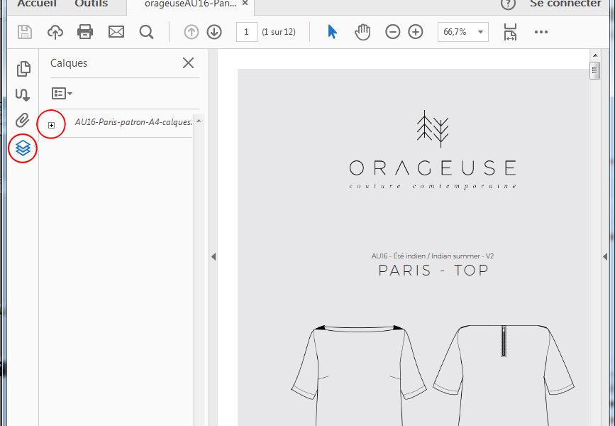Open the help question mark icon
The width and height of the screenshot is (615, 426).
pyautogui.click(x=508, y=4)
